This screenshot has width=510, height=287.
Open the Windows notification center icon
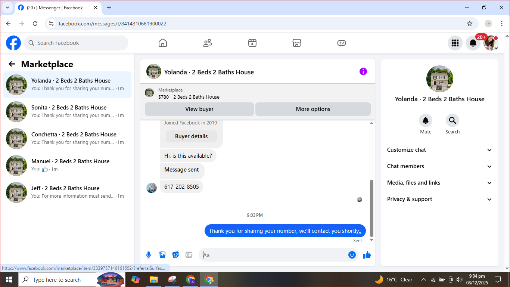point(498,280)
